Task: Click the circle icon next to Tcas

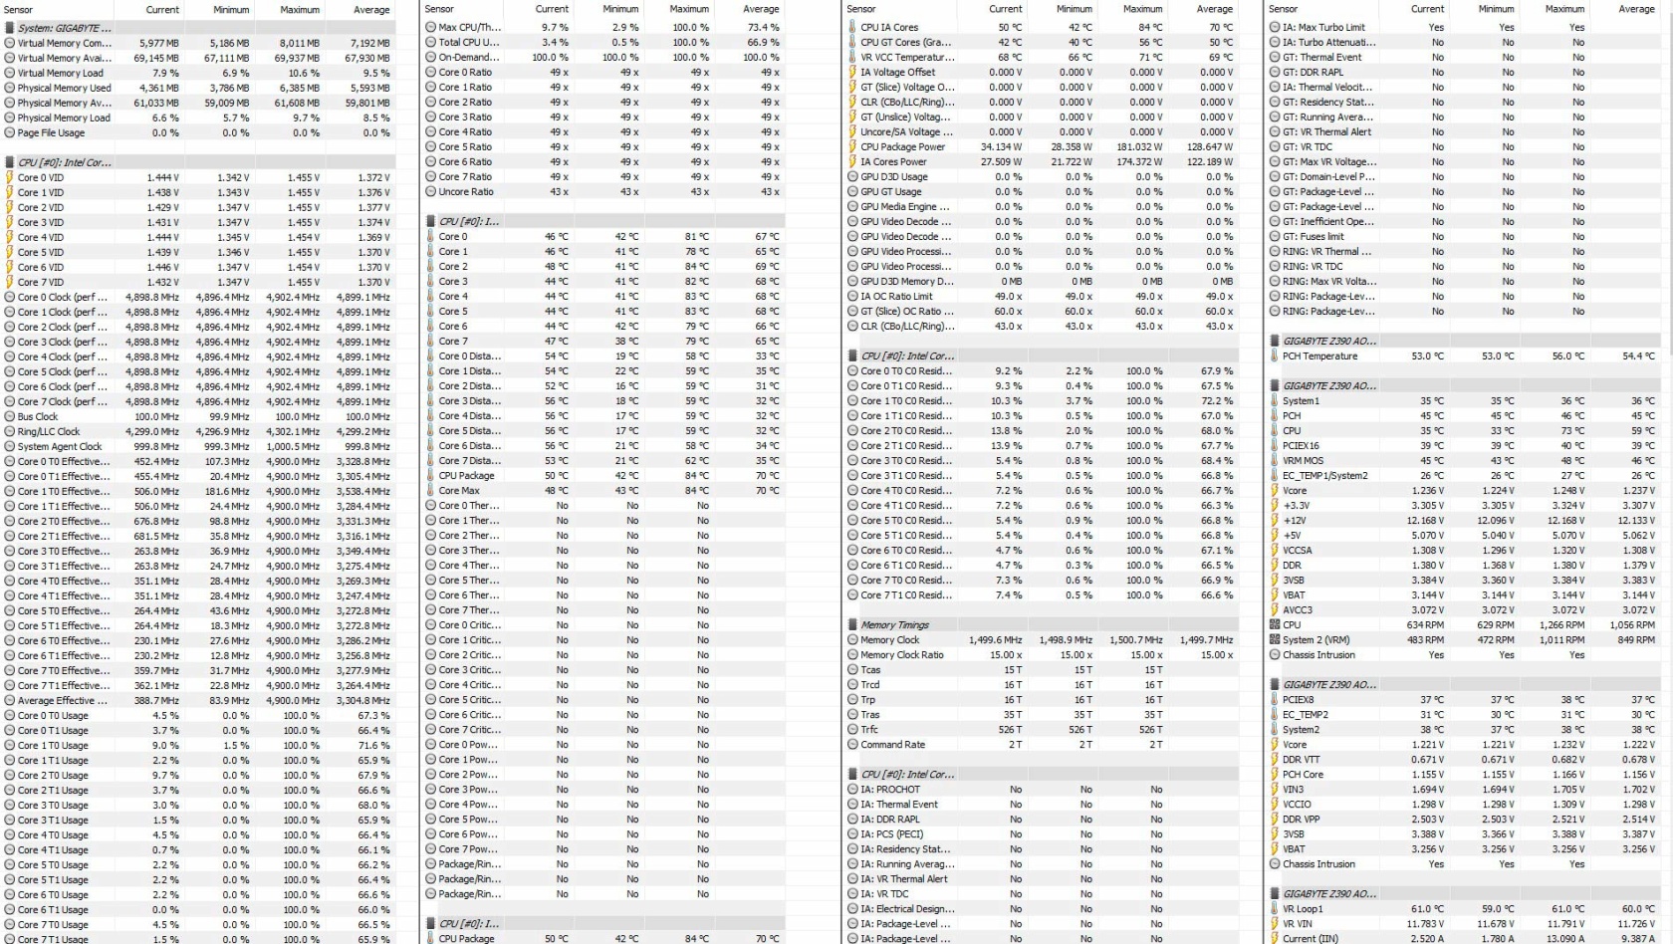Action: tap(852, 670)
